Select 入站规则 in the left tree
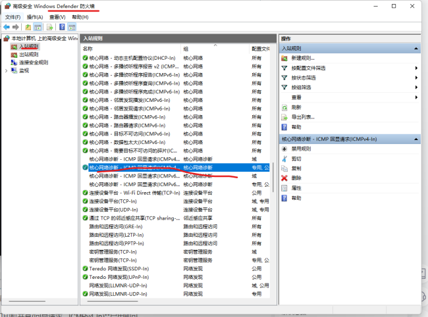Viewport: 428px width, 317px height. [29, 46]
